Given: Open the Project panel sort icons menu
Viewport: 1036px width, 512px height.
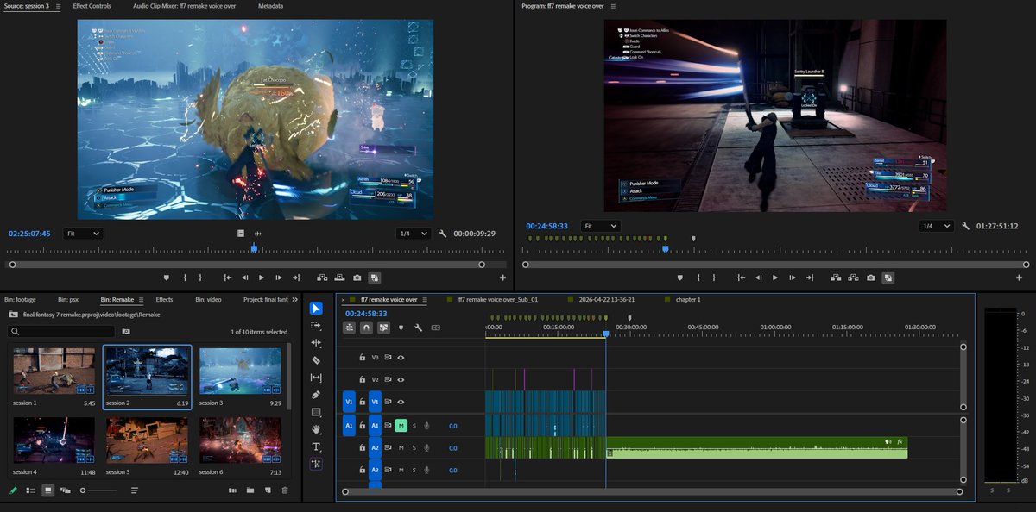Looking at the screenshot, I should pos(134,490).
